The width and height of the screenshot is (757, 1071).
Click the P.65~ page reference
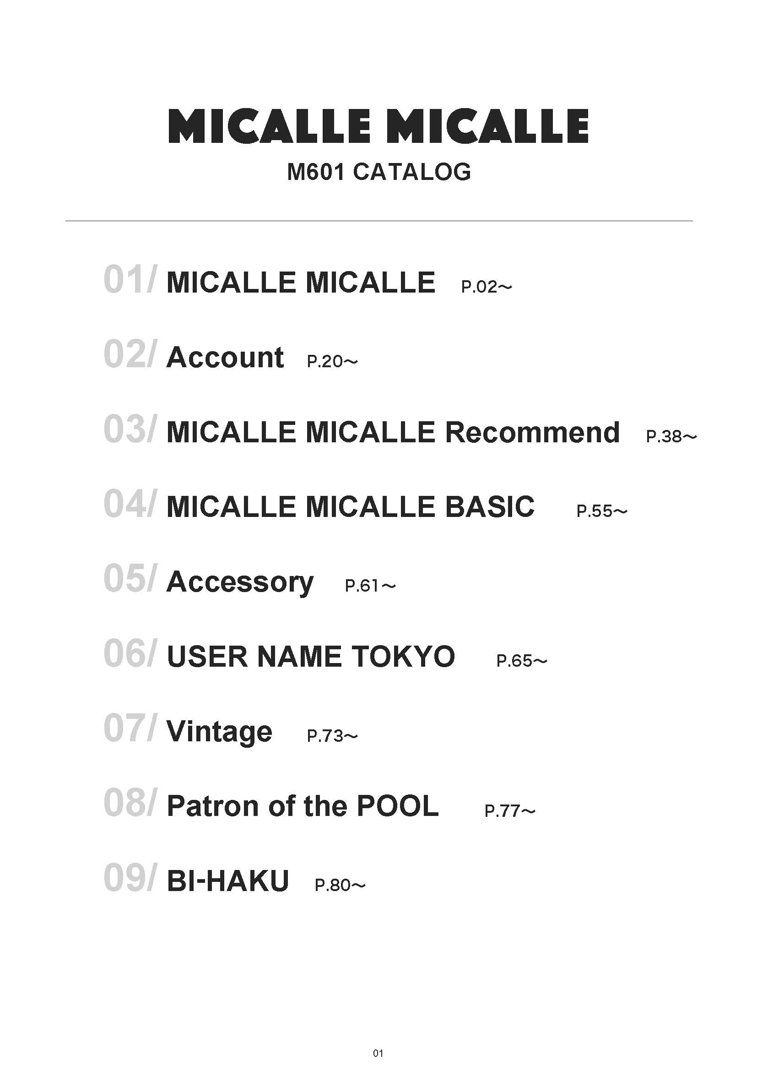[x=521, y=661]
